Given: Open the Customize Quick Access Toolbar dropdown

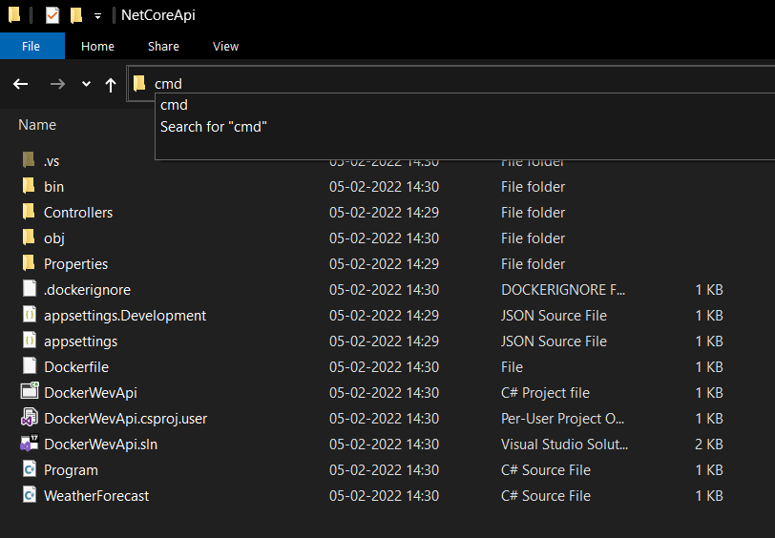Looking at the screenshot, I should [97, 16].
